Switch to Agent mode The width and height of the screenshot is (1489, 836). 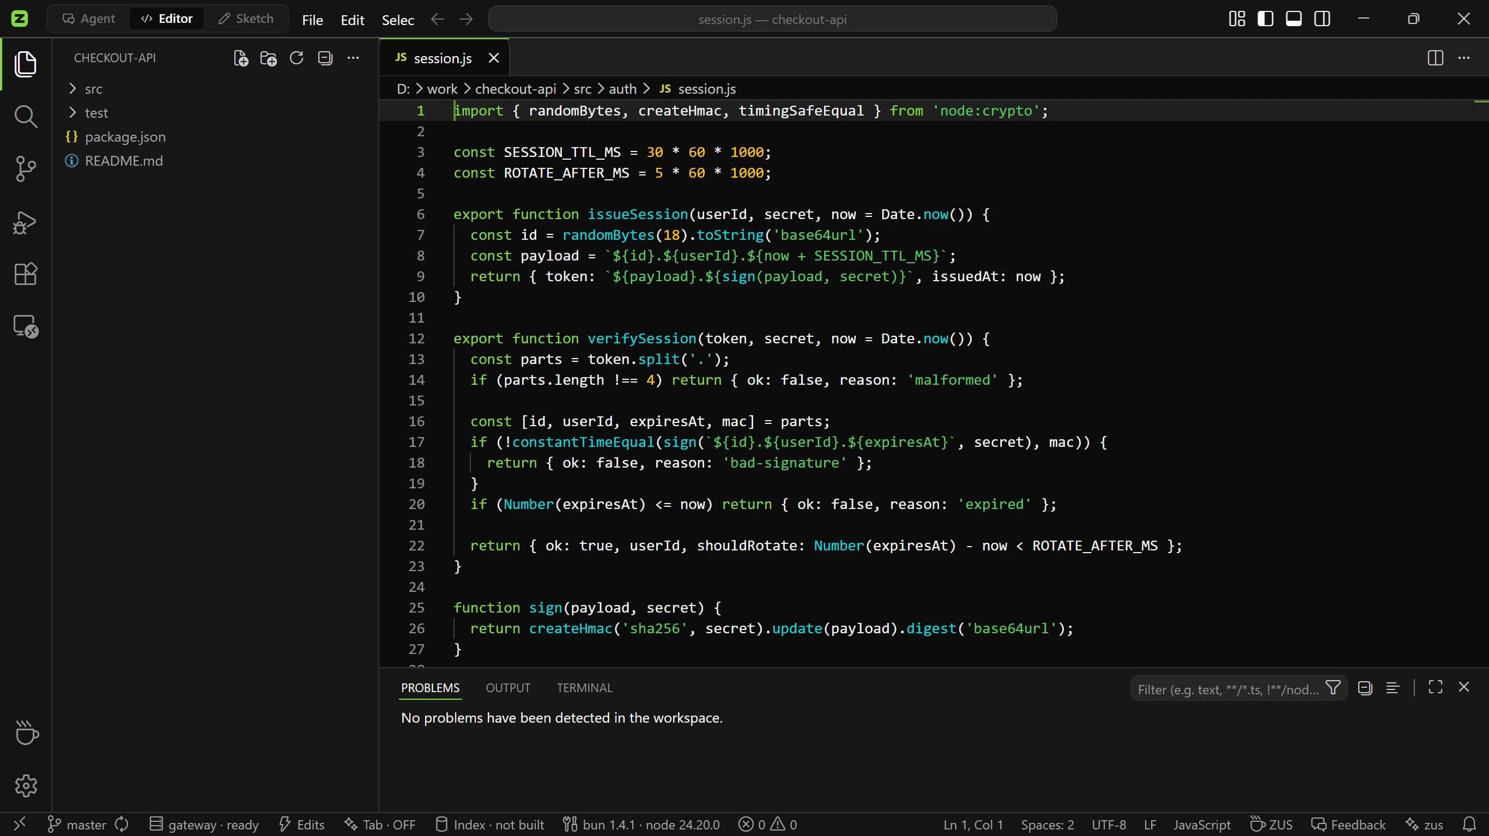88,19
